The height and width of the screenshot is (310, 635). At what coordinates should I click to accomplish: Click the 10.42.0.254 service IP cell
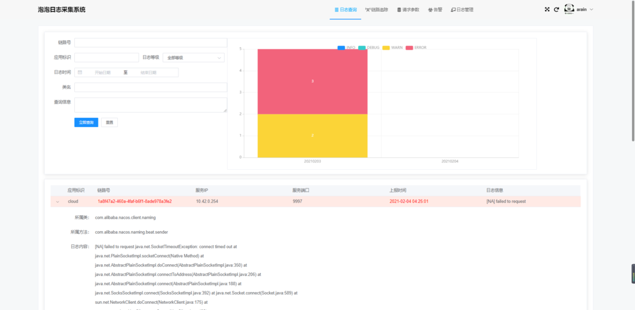click(207, 201)
